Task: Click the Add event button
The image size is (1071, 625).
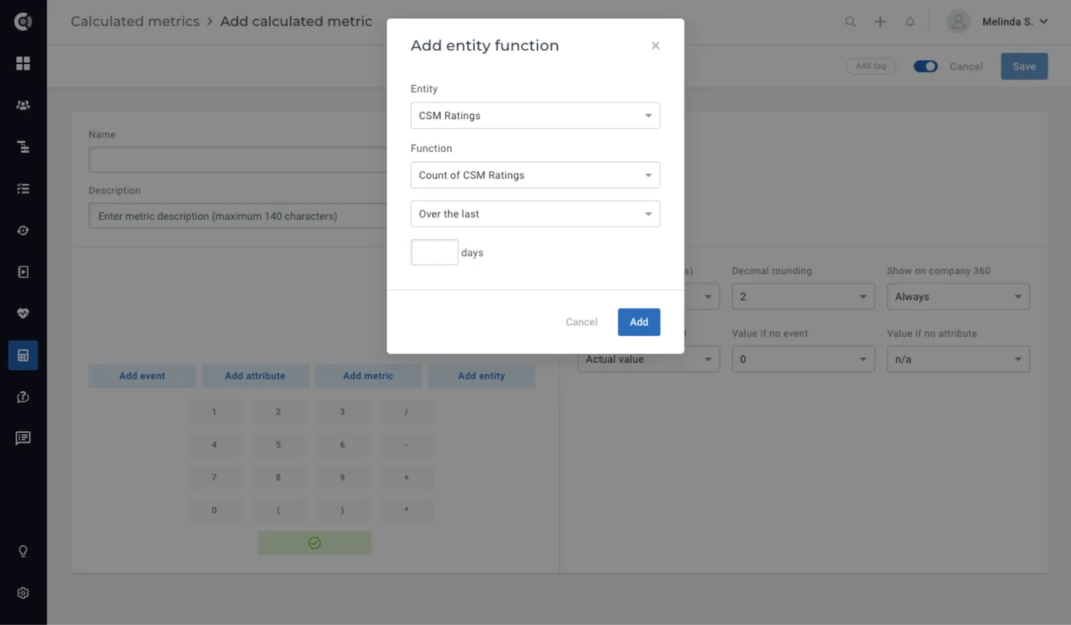Action: pos(142,376)
